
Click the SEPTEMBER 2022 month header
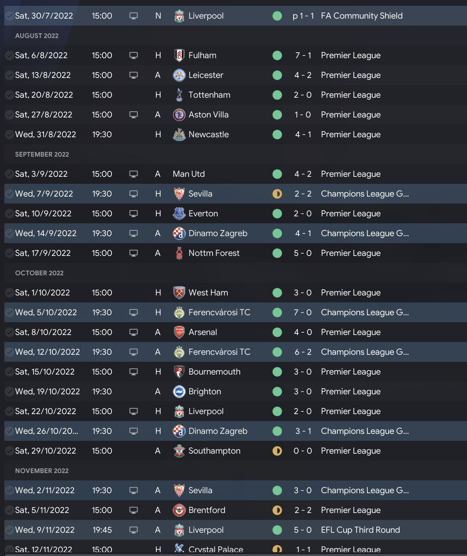42,154
